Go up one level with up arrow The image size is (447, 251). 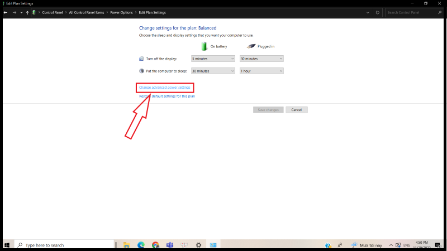(27, 12)
